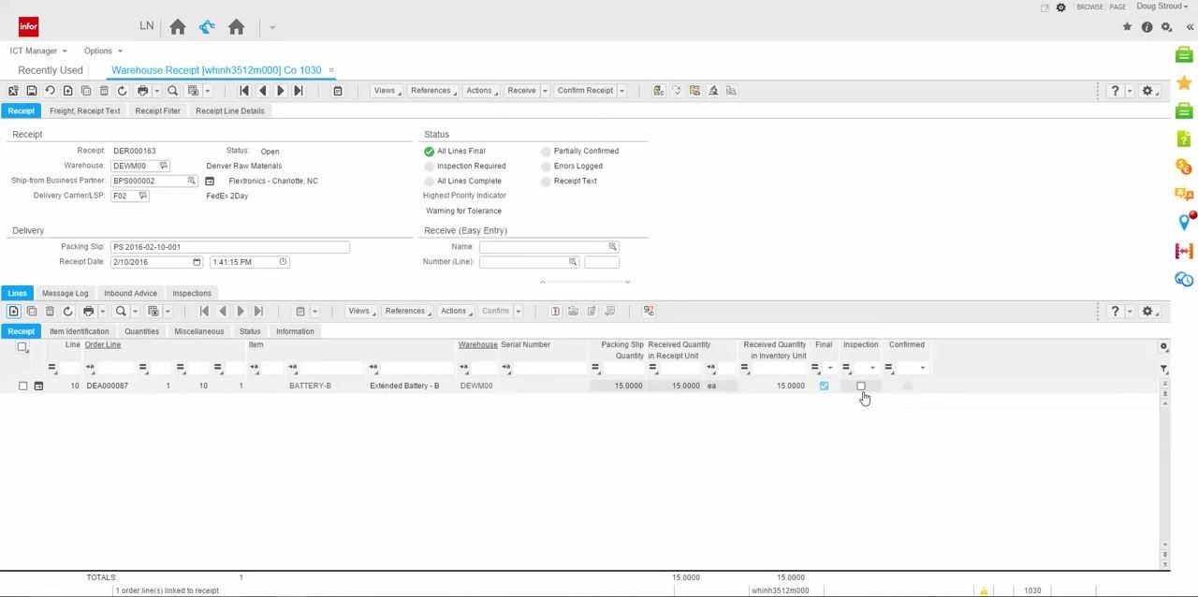Image resolution: width=1198 pixels, height=597 pixels.
Task: Open the orange star favorites sidebar icon
Action: point(1184,83)
